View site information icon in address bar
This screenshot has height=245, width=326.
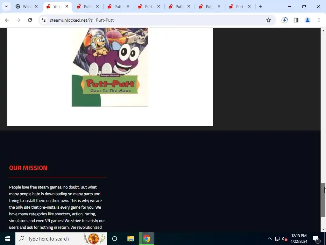click(44, 20)
